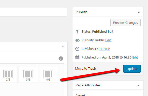Click the revisions history clock icon
The image size is (148, 96).
[77, 49]
